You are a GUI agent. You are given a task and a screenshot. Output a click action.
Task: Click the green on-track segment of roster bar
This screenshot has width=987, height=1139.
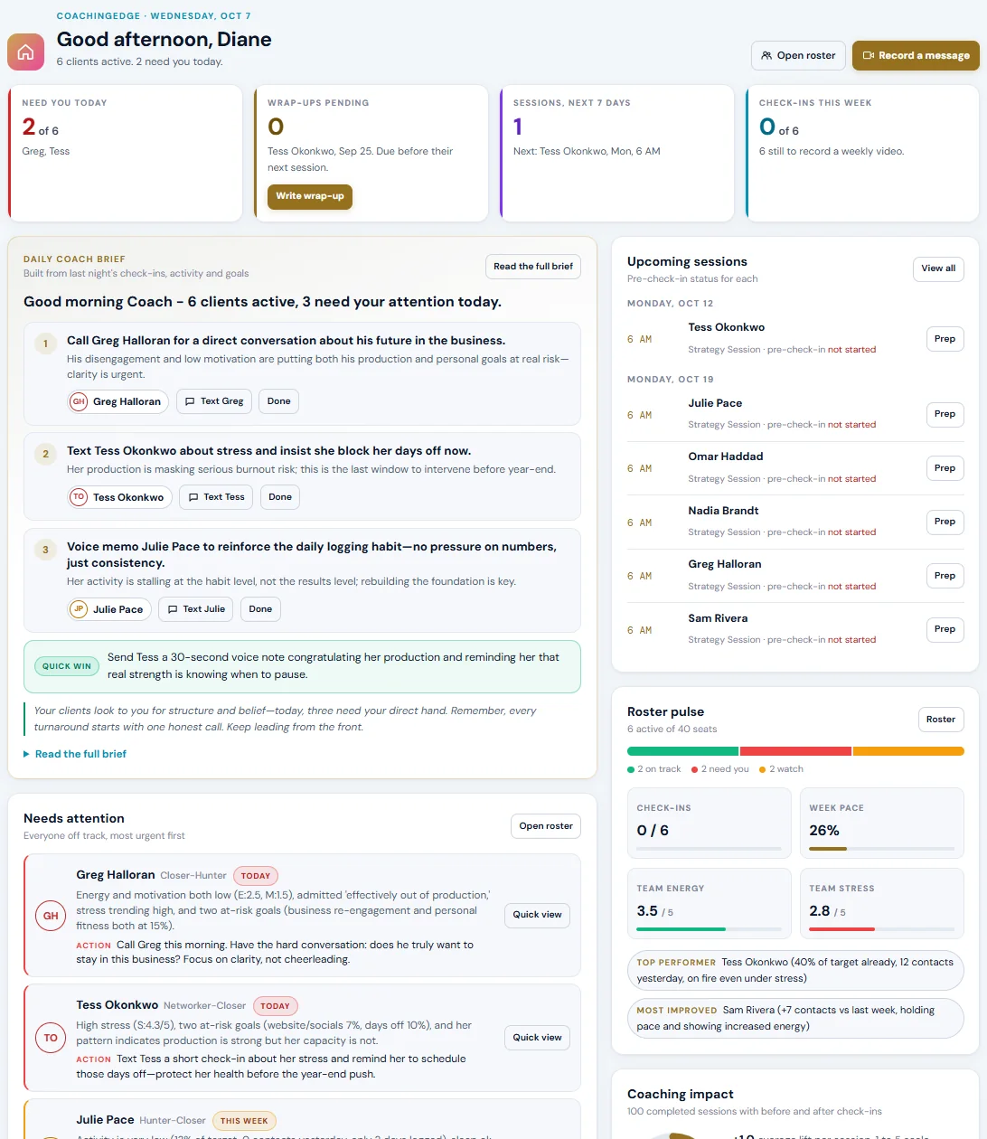pyautogui.click(x=682, y=751)
